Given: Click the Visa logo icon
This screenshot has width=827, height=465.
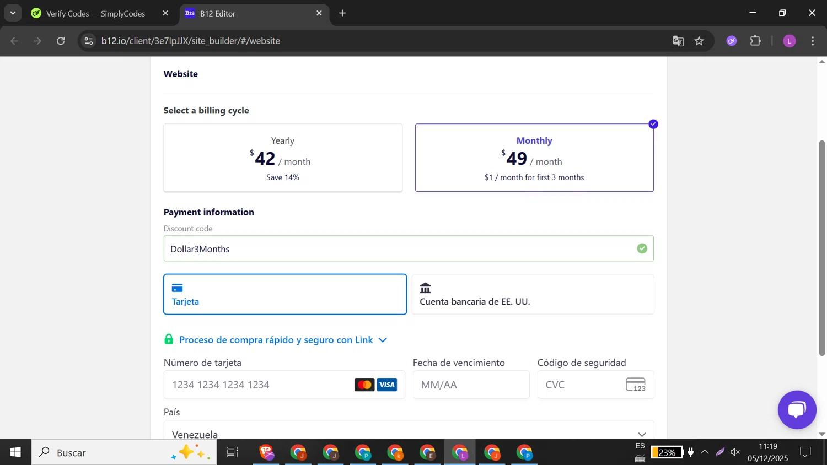Looking at the screenshot, I should click(387, 385).
